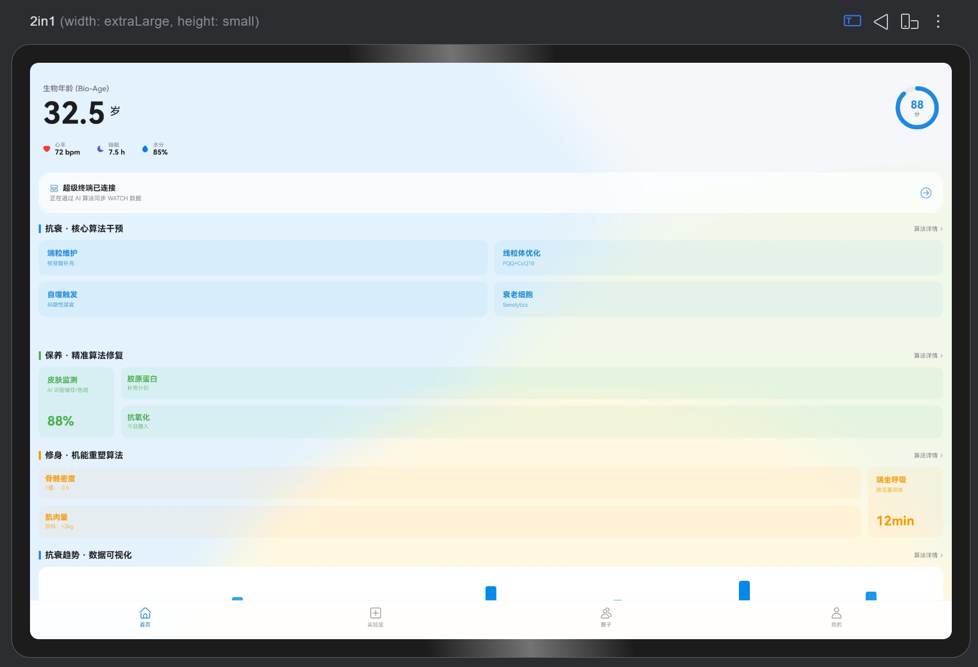The width and height of the screenshot is (978, 667).
Task: Open the 端粒维护 card
Action: (263, 258)
